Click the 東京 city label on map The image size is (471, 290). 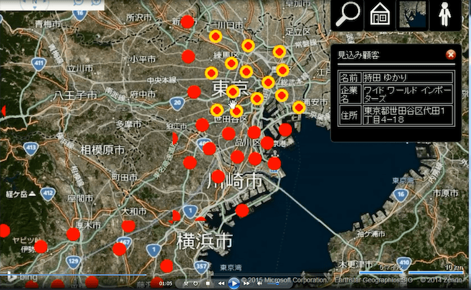229,89
